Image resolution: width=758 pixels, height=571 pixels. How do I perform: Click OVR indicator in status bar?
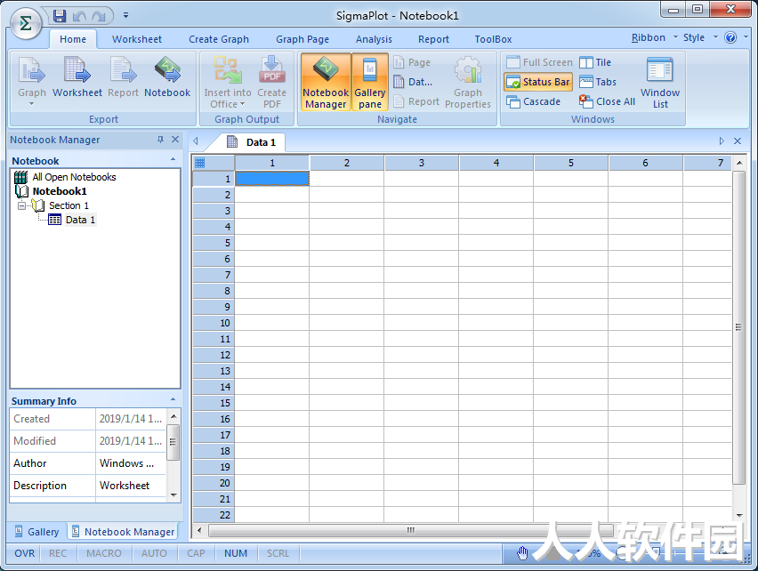24,553
